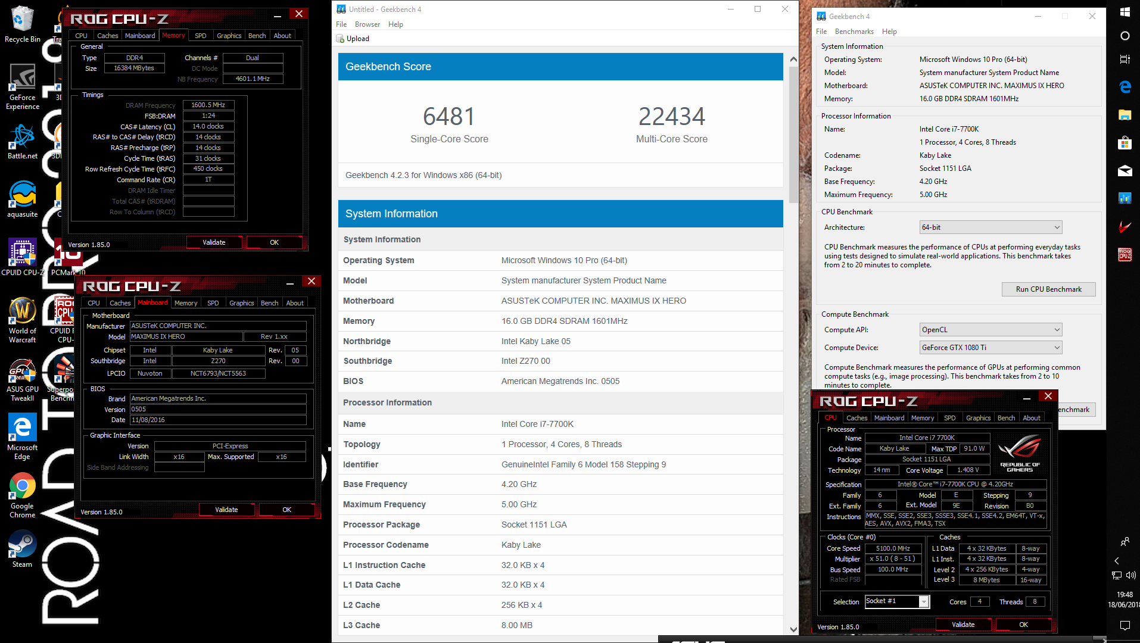This screenshot has width=1140, height=643.
Task: Open the aquasuite desktop shortcut
Action: pyautogui.click(x=22, y=199)
